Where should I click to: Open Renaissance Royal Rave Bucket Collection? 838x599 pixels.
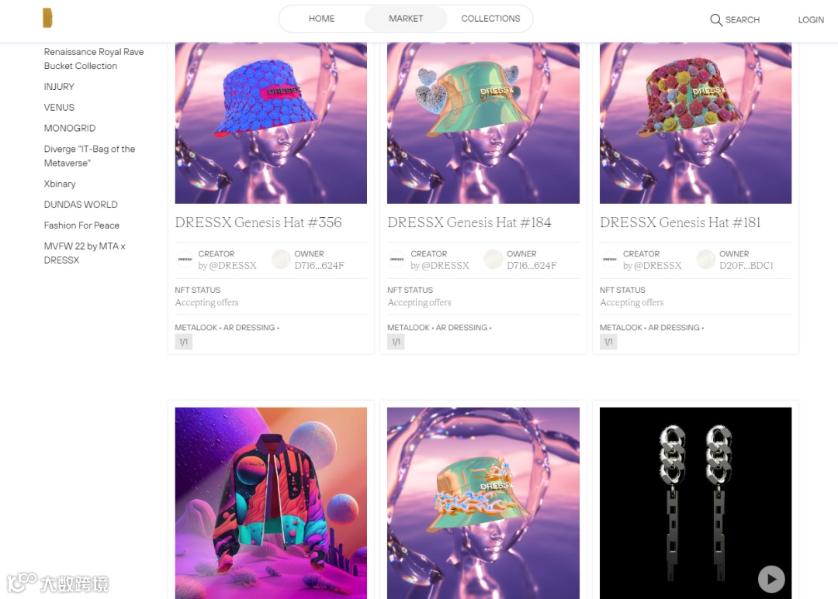(x=94, y=59)
